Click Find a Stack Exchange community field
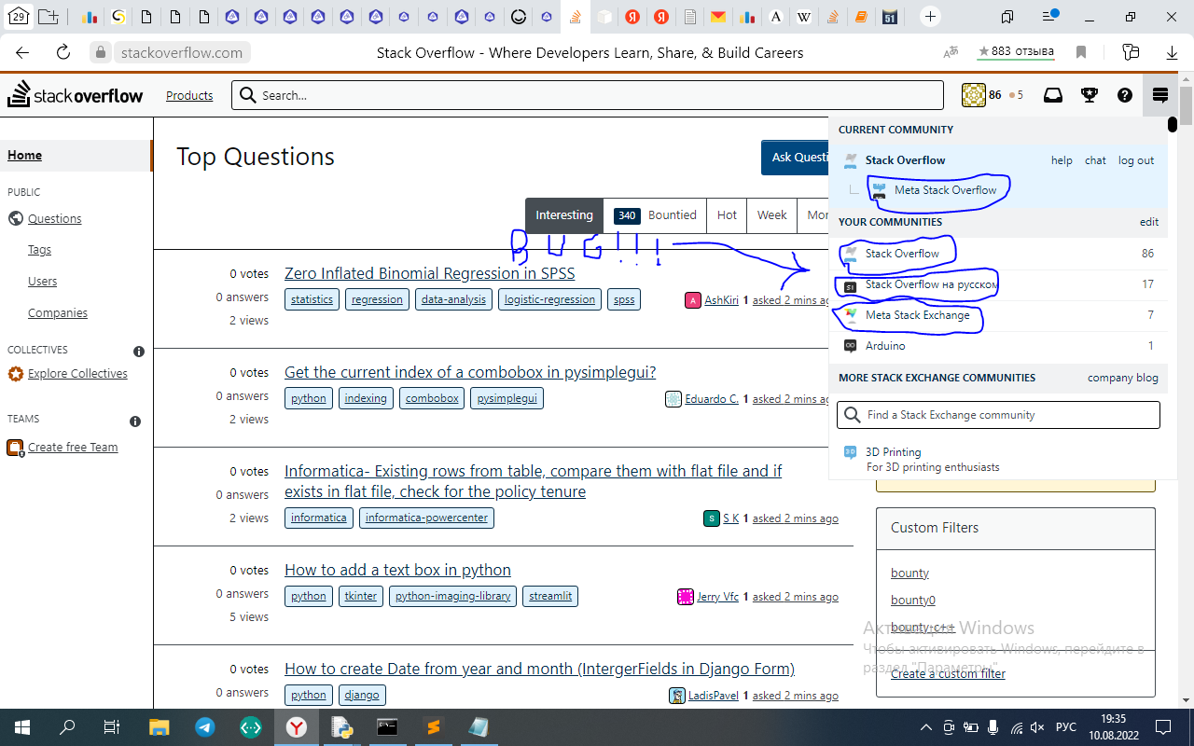This screenshot has height=746, width=1194. pos(999,415)
